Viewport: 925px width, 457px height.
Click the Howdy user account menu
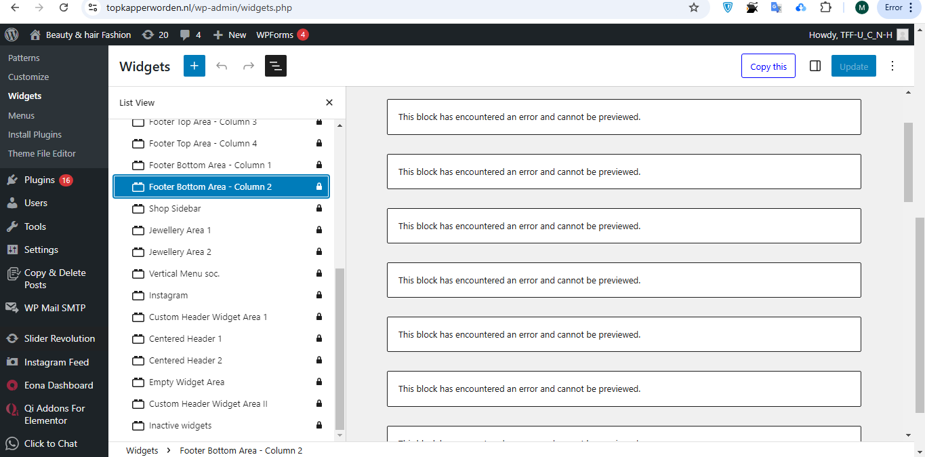tap(858, 35)
